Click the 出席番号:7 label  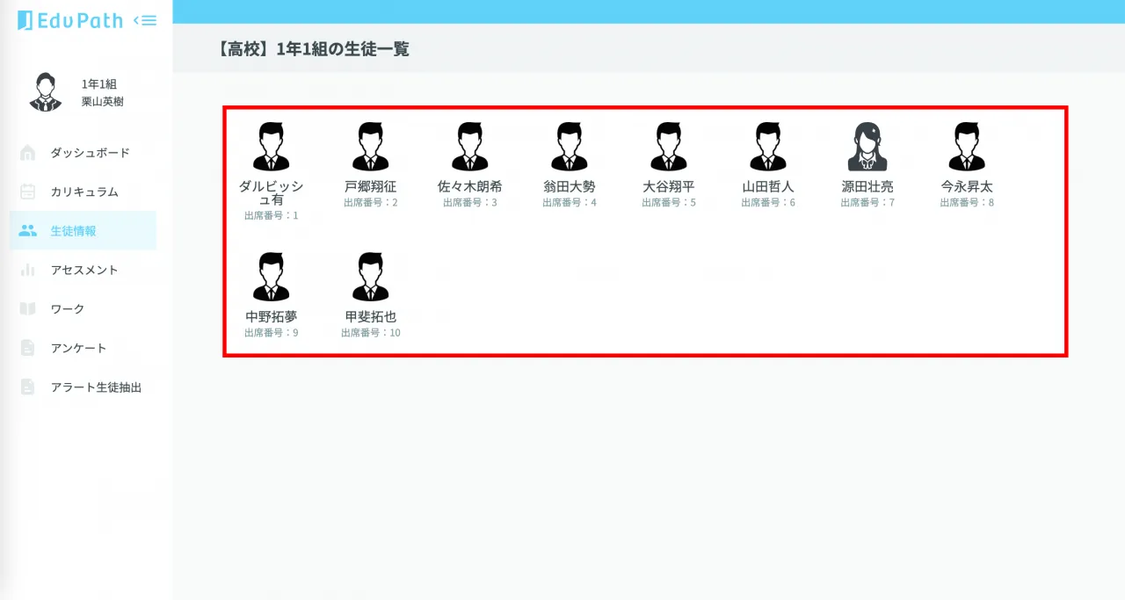867,203
